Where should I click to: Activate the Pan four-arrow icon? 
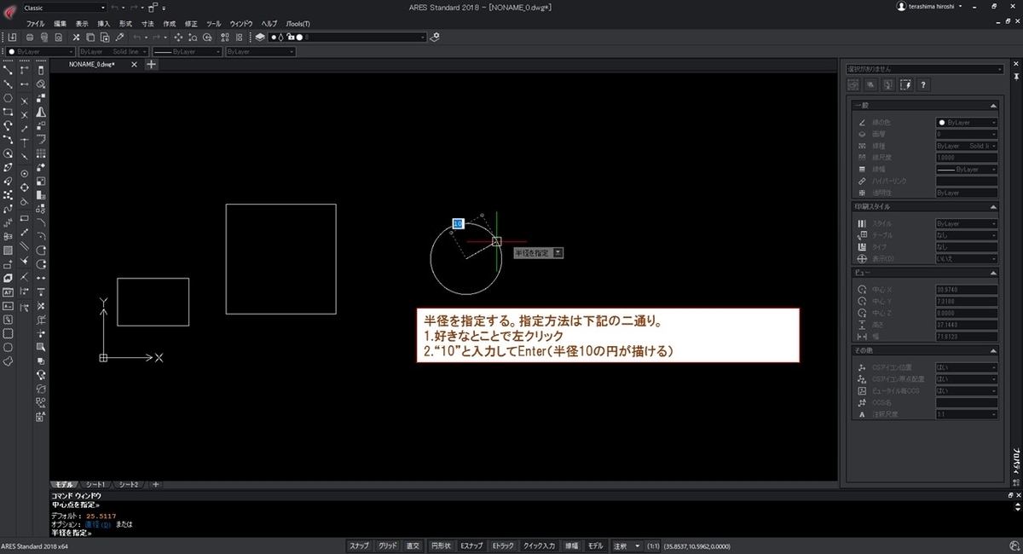pyautogui.click(x=178, y=38)
